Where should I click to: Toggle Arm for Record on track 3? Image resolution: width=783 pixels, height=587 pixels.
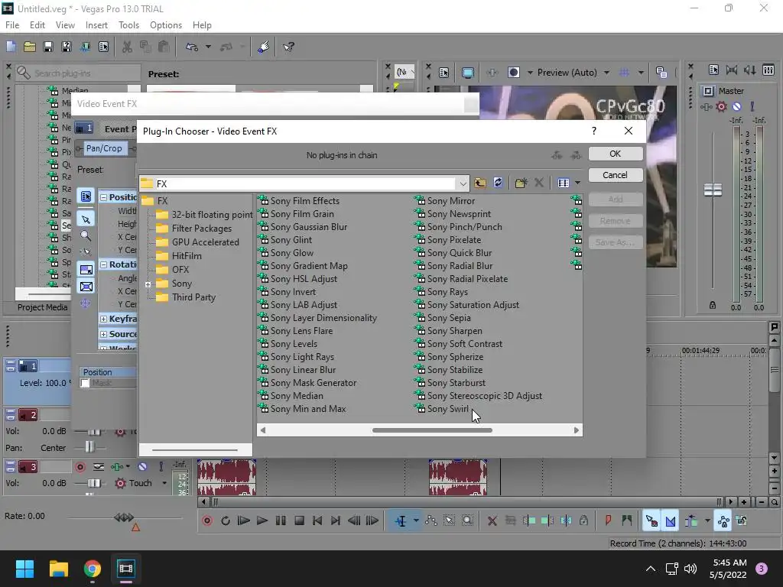point(80,467)
